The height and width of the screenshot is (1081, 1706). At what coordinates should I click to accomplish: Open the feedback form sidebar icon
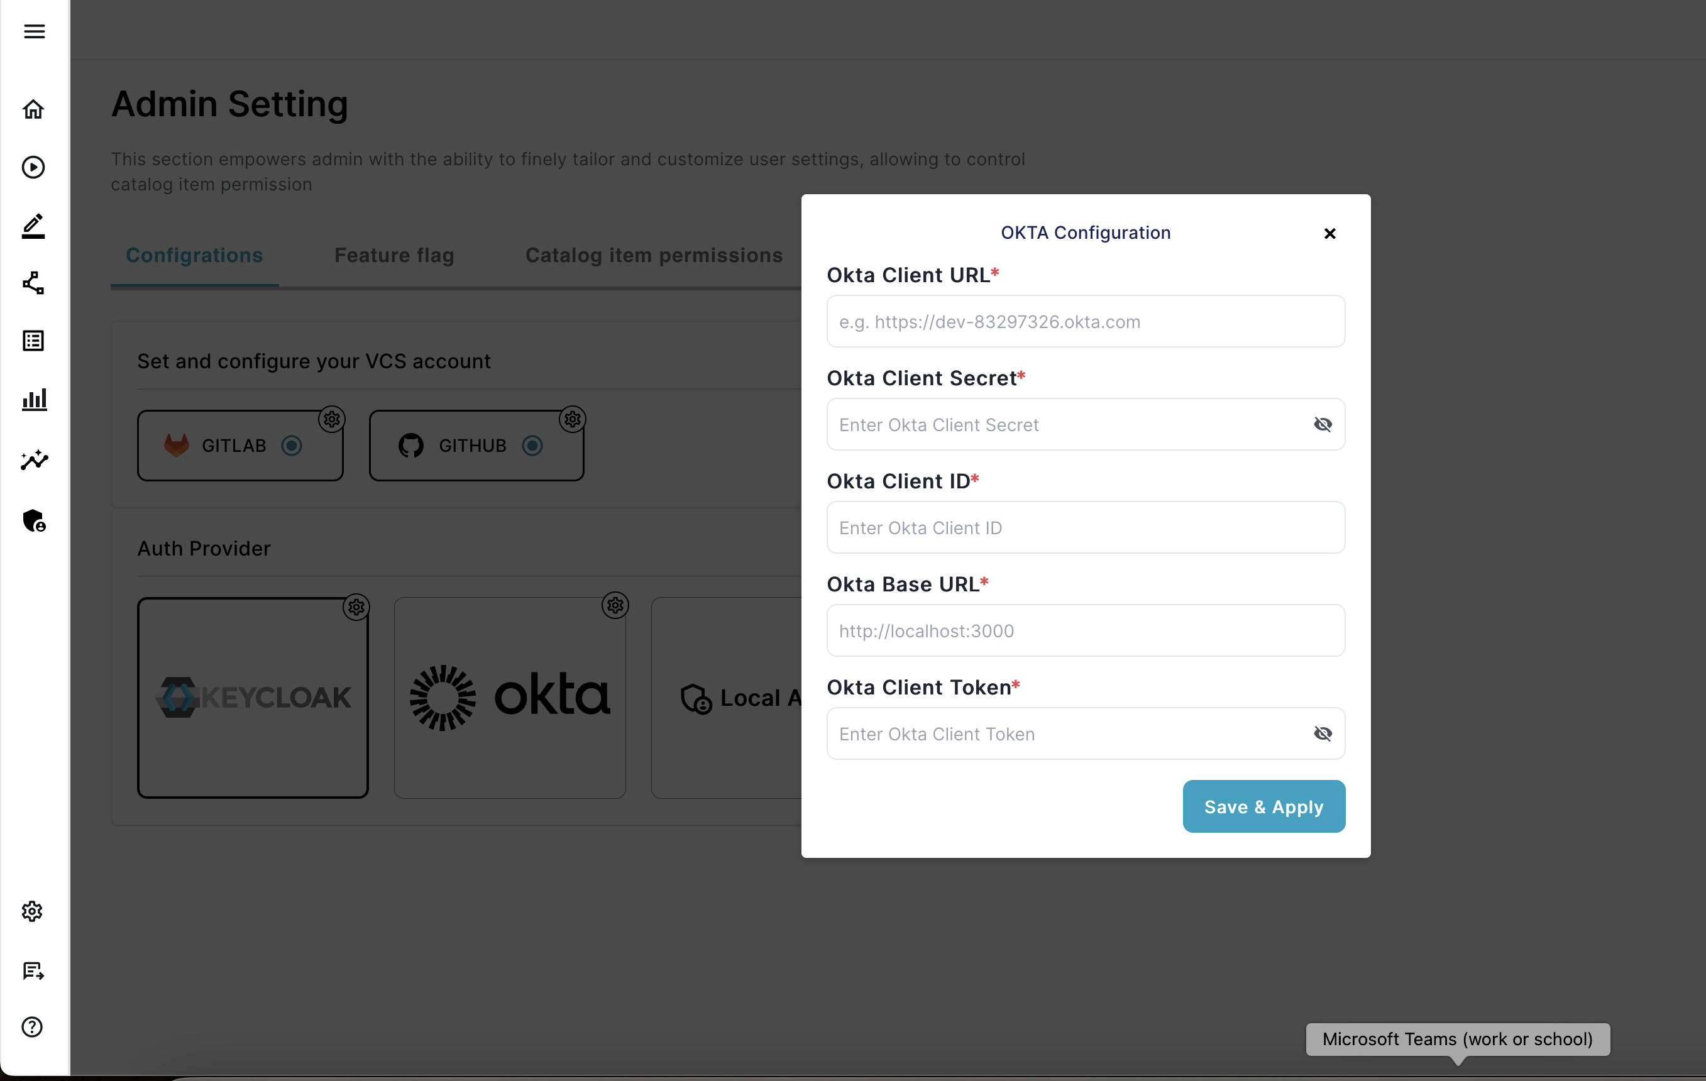point(33,970)
